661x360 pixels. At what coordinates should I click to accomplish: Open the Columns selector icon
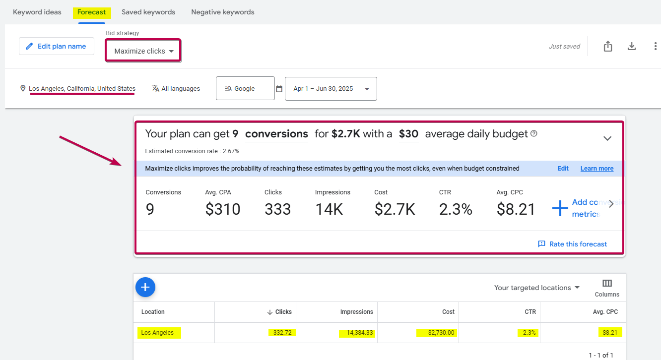607,283
